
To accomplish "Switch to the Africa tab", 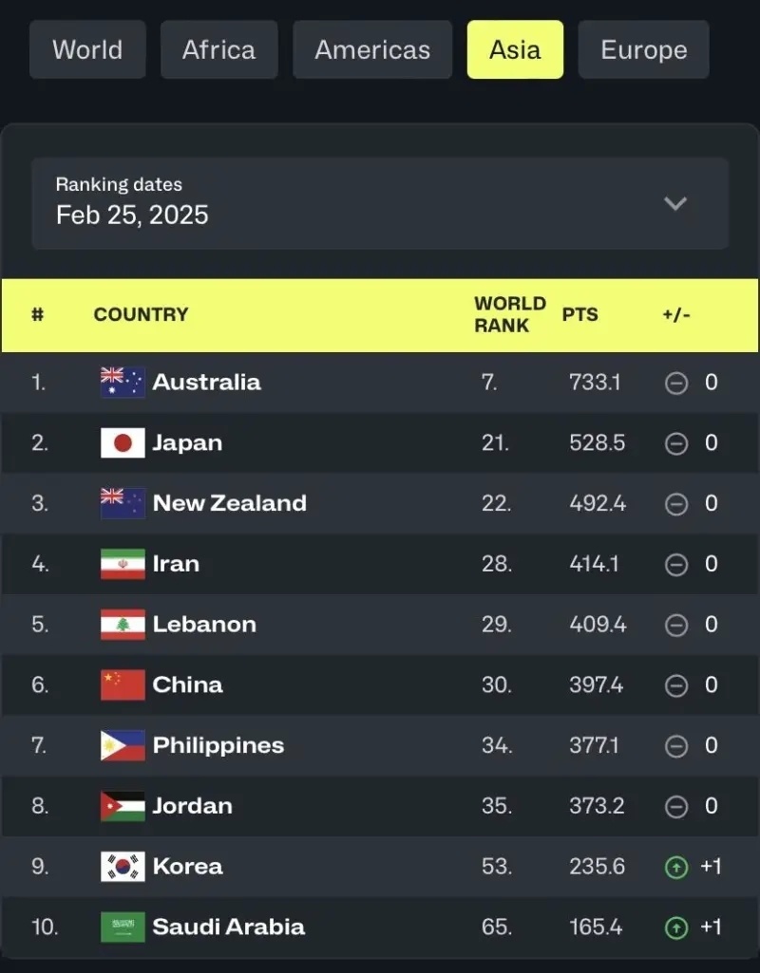I will [218, 49].
